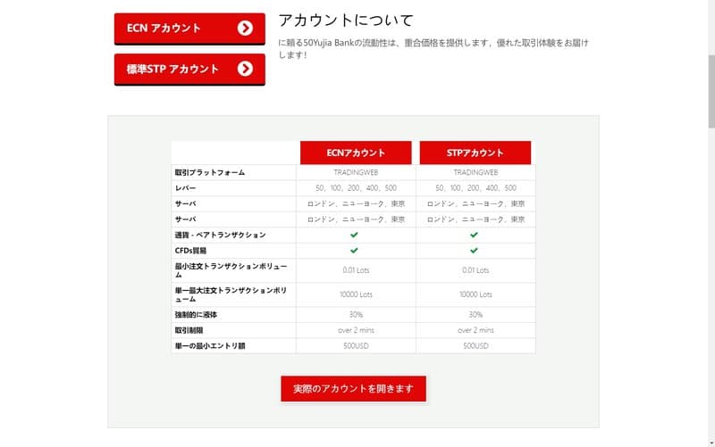Click ECN 10000 Lots cell
The width and height of the screenshot is (715, 447).
coord(356,294)
